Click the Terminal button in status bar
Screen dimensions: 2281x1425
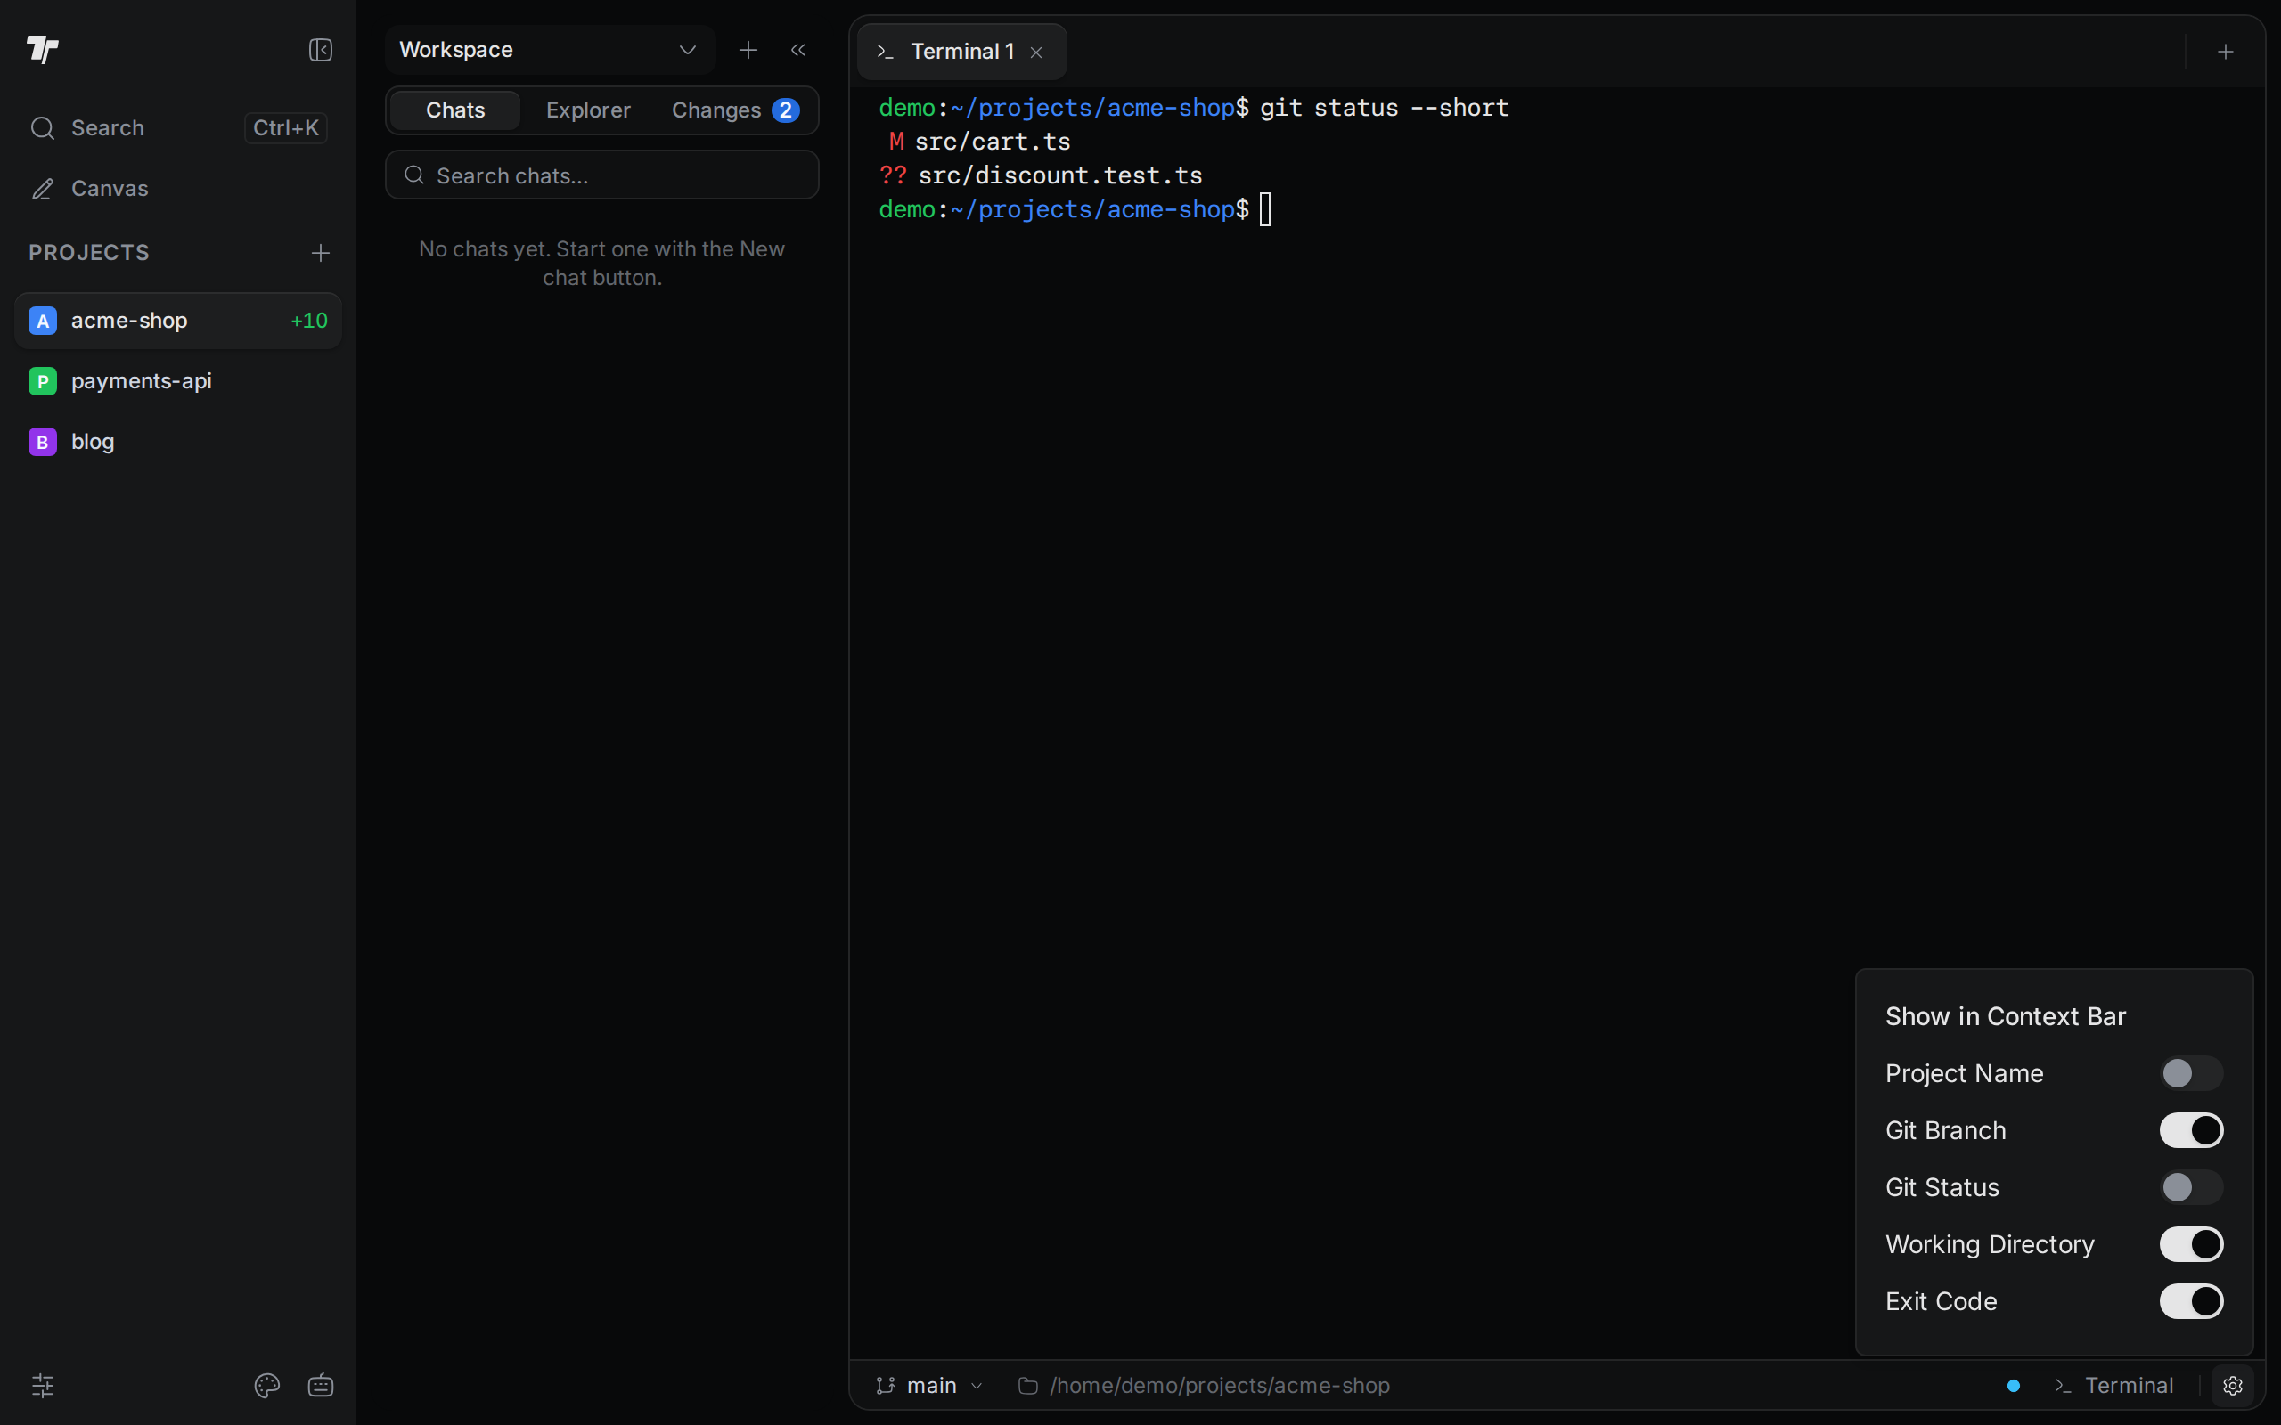2114,1386
